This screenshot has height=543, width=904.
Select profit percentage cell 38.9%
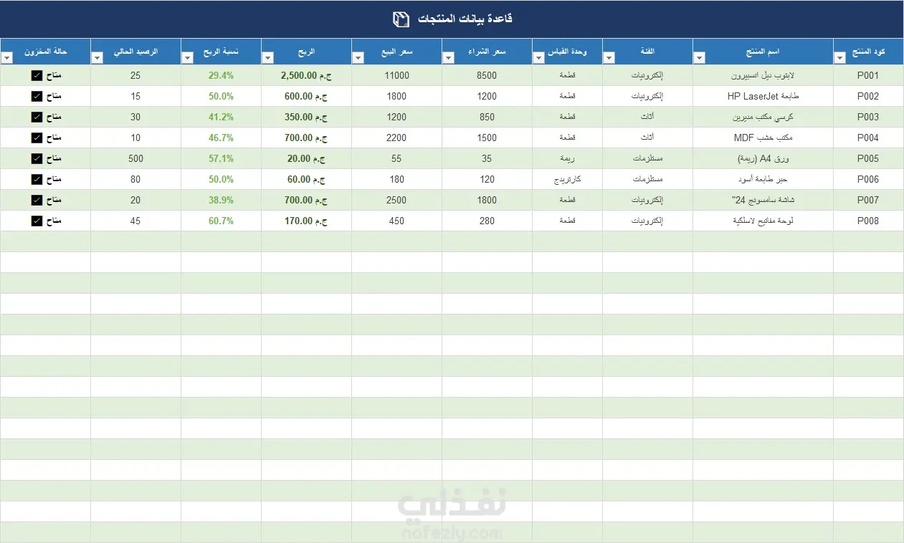click(x=221, y=200)
